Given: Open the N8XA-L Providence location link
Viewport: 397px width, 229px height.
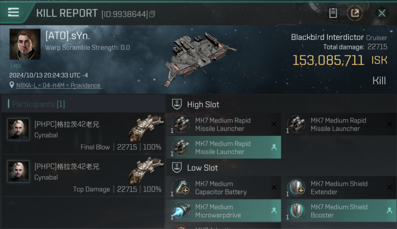Looking at the screenshot, I should pyautogui.click(x=58, y=85).
